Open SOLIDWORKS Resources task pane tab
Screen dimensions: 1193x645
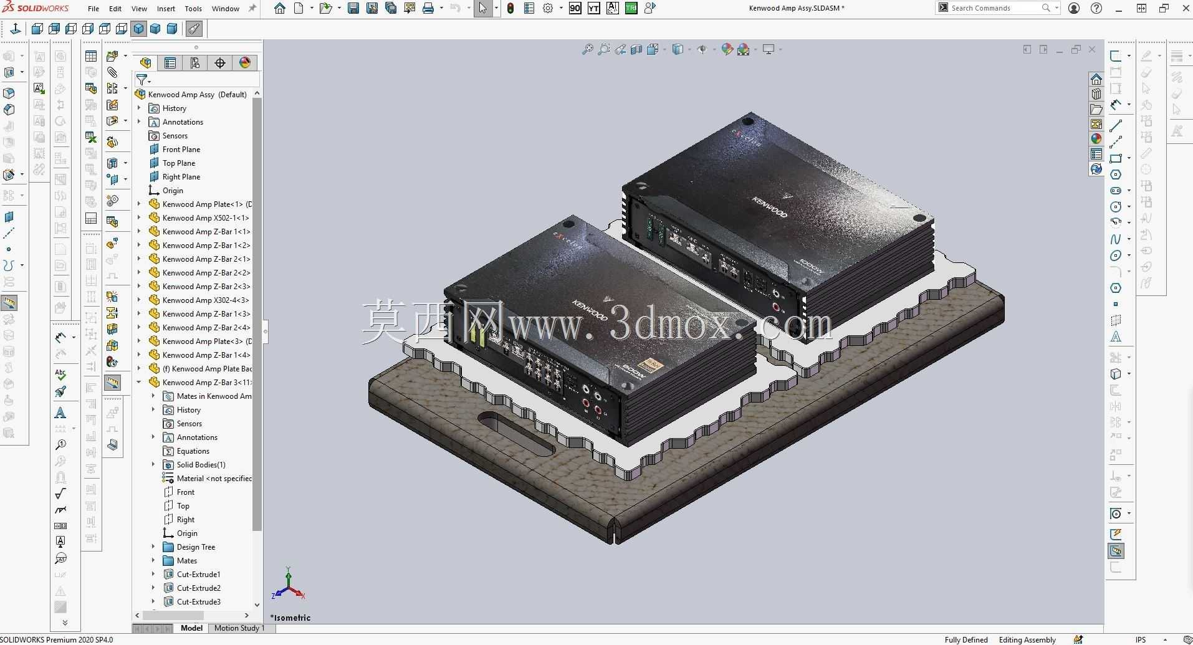(x=1096, y=79)
